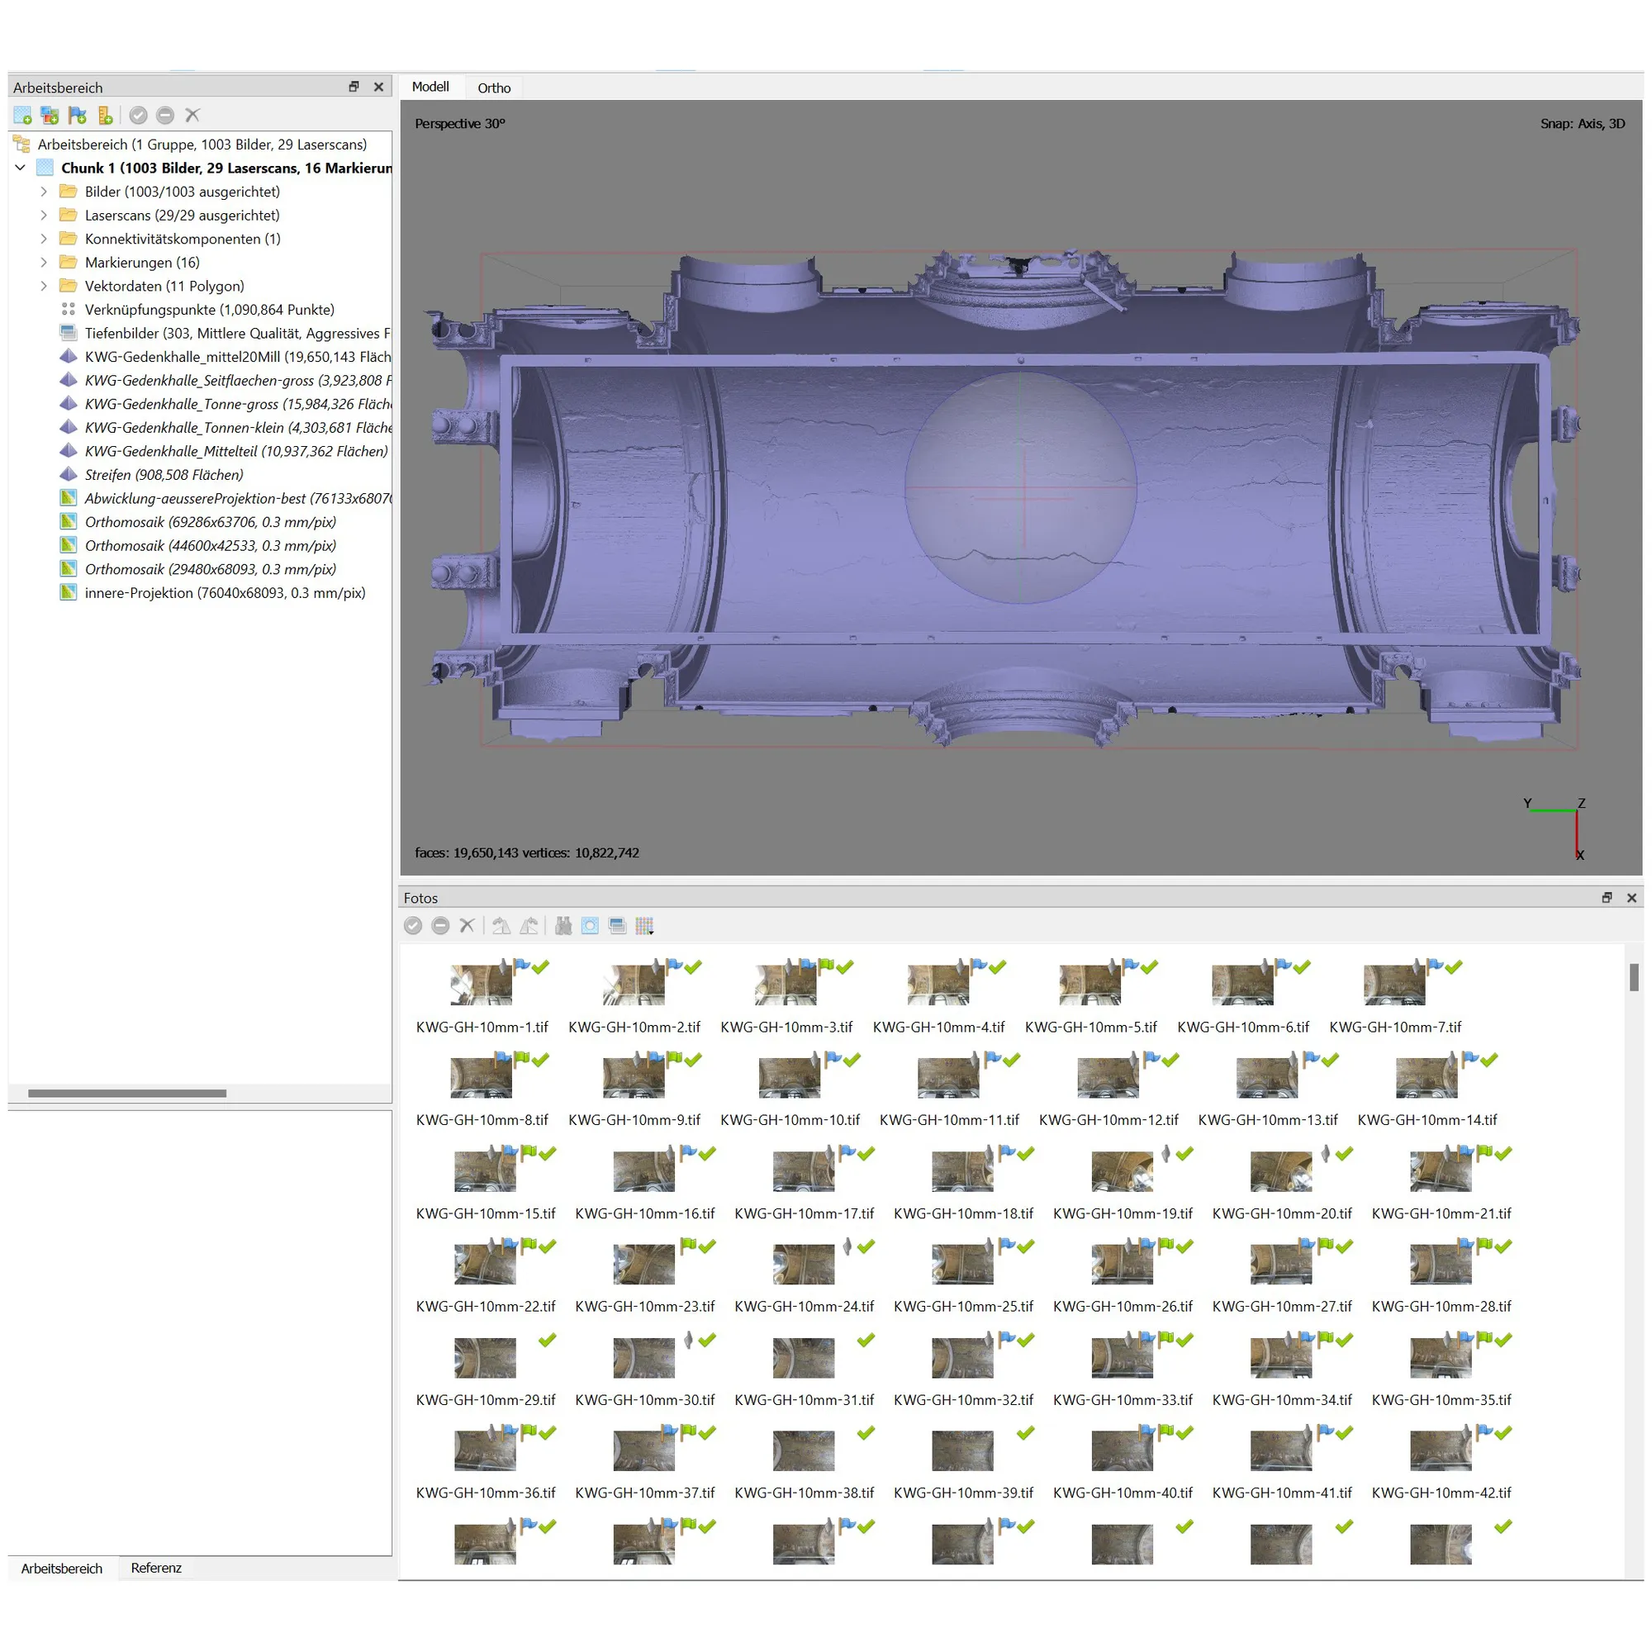This screenshot has width=1652, height=1652.
Task: Toggle the Show Masks icon in Fotos toolbar
Action: pos(590,925)
